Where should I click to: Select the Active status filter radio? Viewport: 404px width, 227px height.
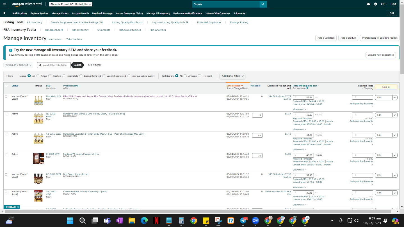point(38,76)
